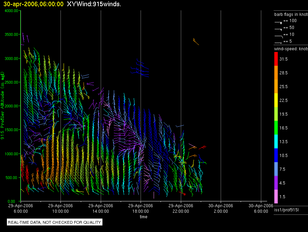Select the green 16.5 knots color swatch
This screenshot has height=232, width=308.
point(276,128)
